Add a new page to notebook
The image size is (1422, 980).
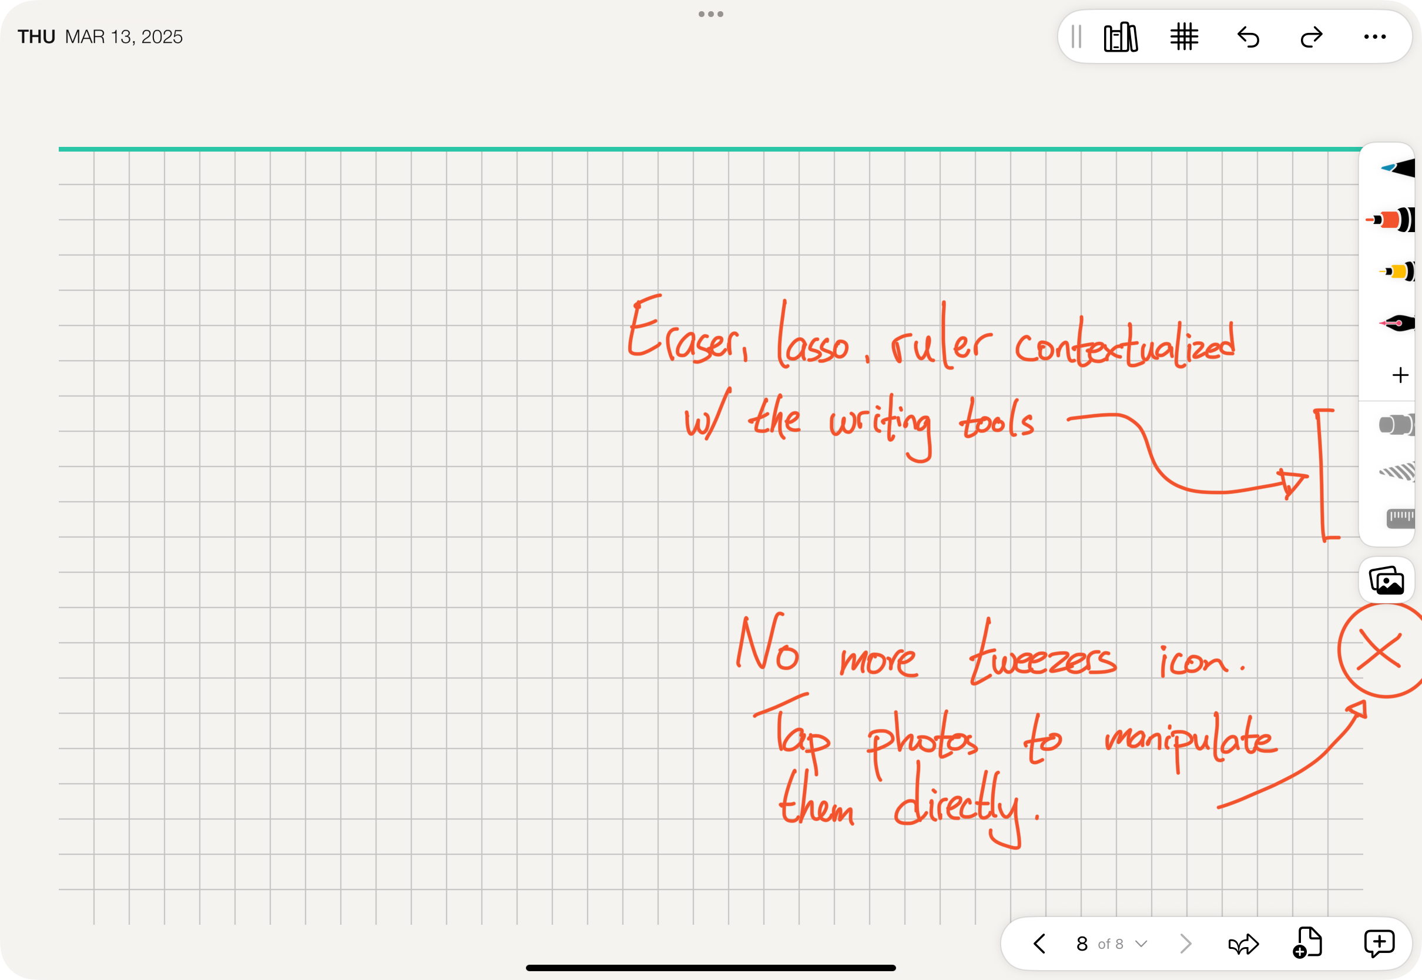pyautogui.click(x=1308, y=943)
